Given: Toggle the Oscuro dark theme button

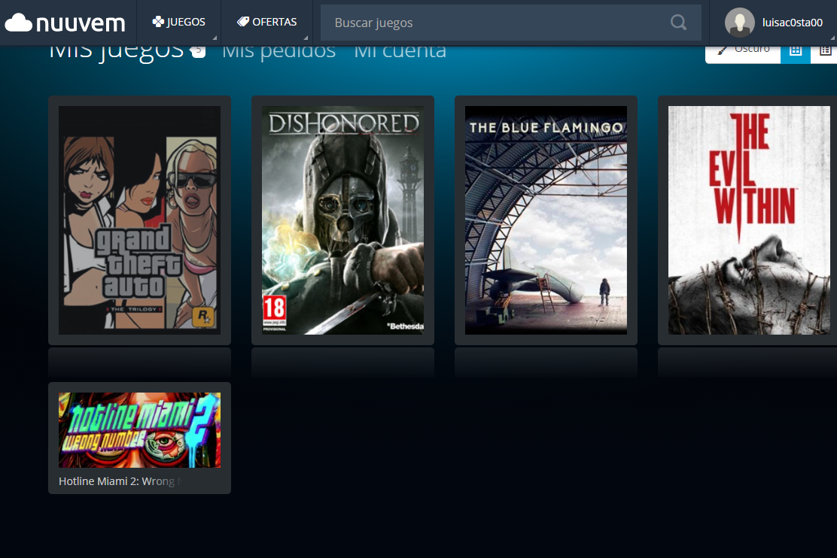Looking at the screenshot, I should point(743,54).
